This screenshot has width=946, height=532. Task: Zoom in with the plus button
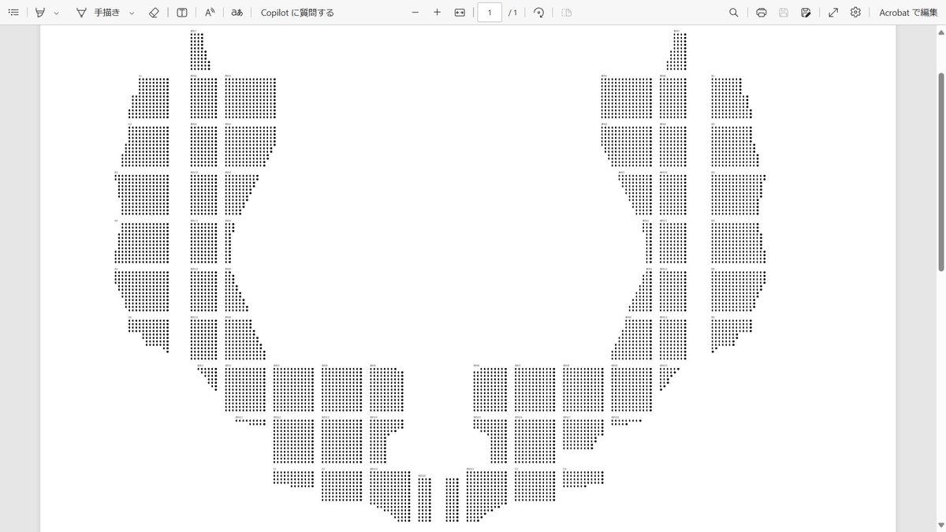click(438, 13)
